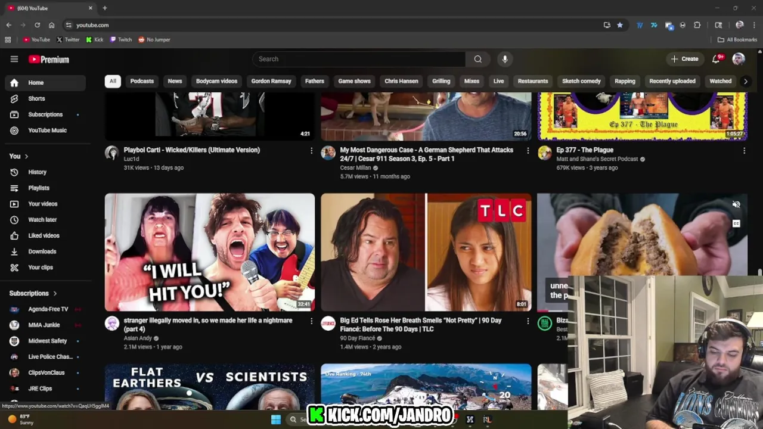Expand the Subscriptions section
The height and width of the screenshot is (429, 763).
click(x=33, y=293)
